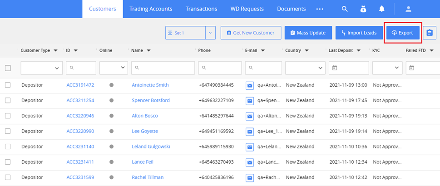The image size is (440, 186).
Task: Open the Country filter combo box
Action: (x=304, y=68)
